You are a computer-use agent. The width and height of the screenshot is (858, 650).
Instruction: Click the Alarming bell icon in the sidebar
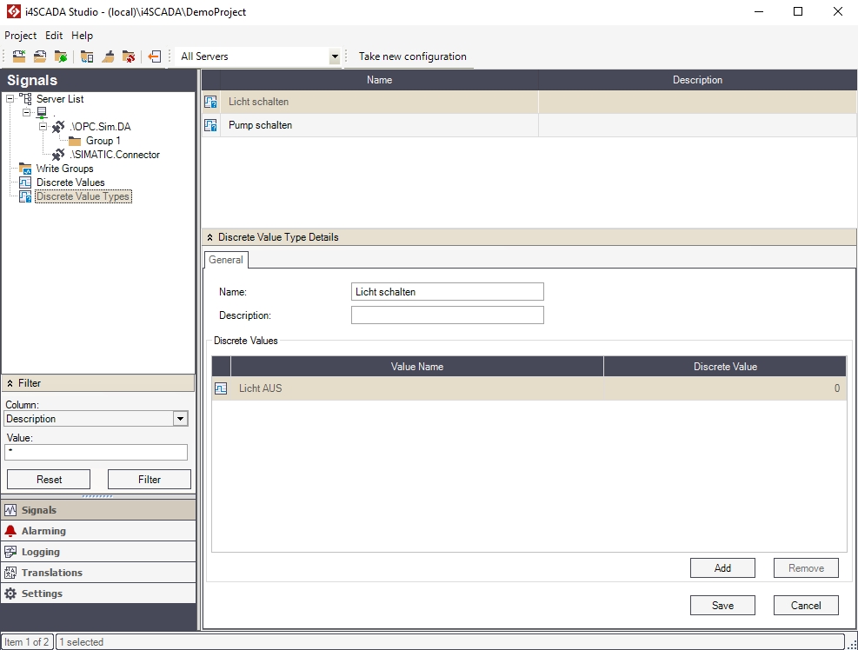click(x=10, y=531)
